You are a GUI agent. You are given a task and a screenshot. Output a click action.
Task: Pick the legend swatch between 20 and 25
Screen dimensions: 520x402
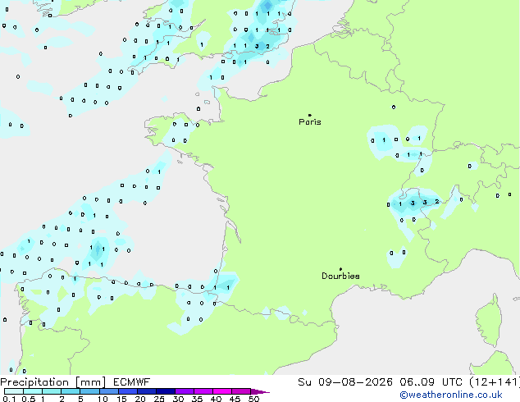click(x=146, y=391)
